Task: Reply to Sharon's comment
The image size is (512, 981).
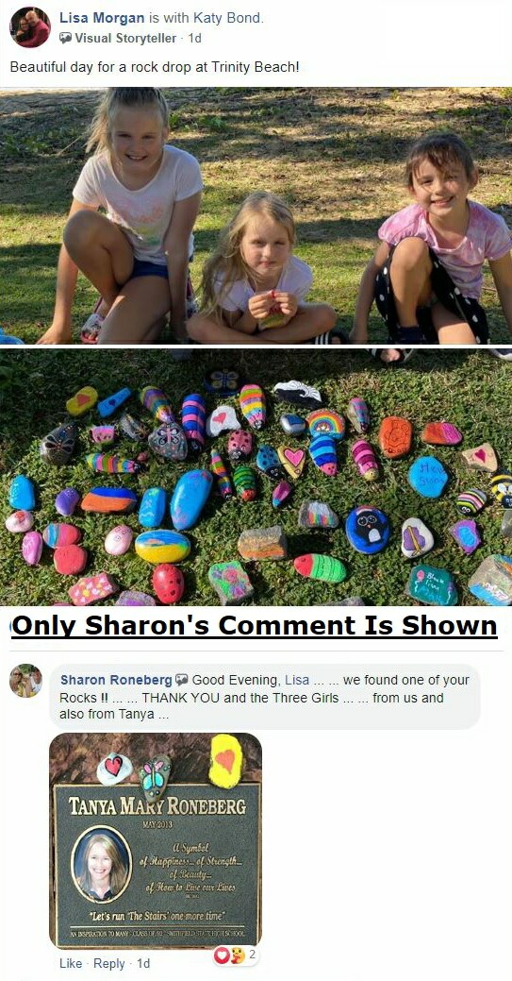Action: pos(108,963)
